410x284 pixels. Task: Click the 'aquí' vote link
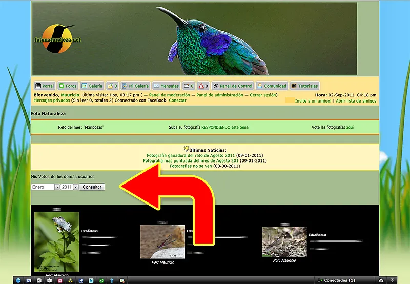350,127
